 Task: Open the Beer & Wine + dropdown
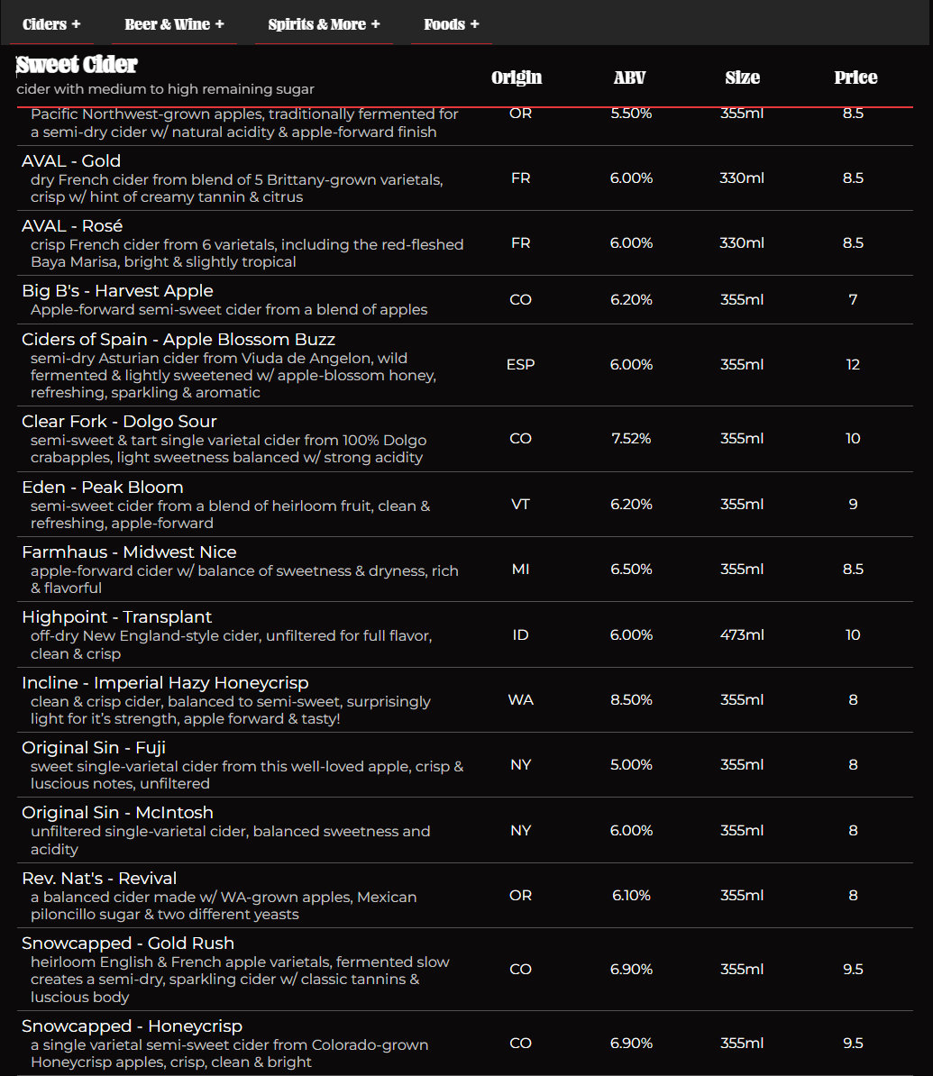point(174,24)
